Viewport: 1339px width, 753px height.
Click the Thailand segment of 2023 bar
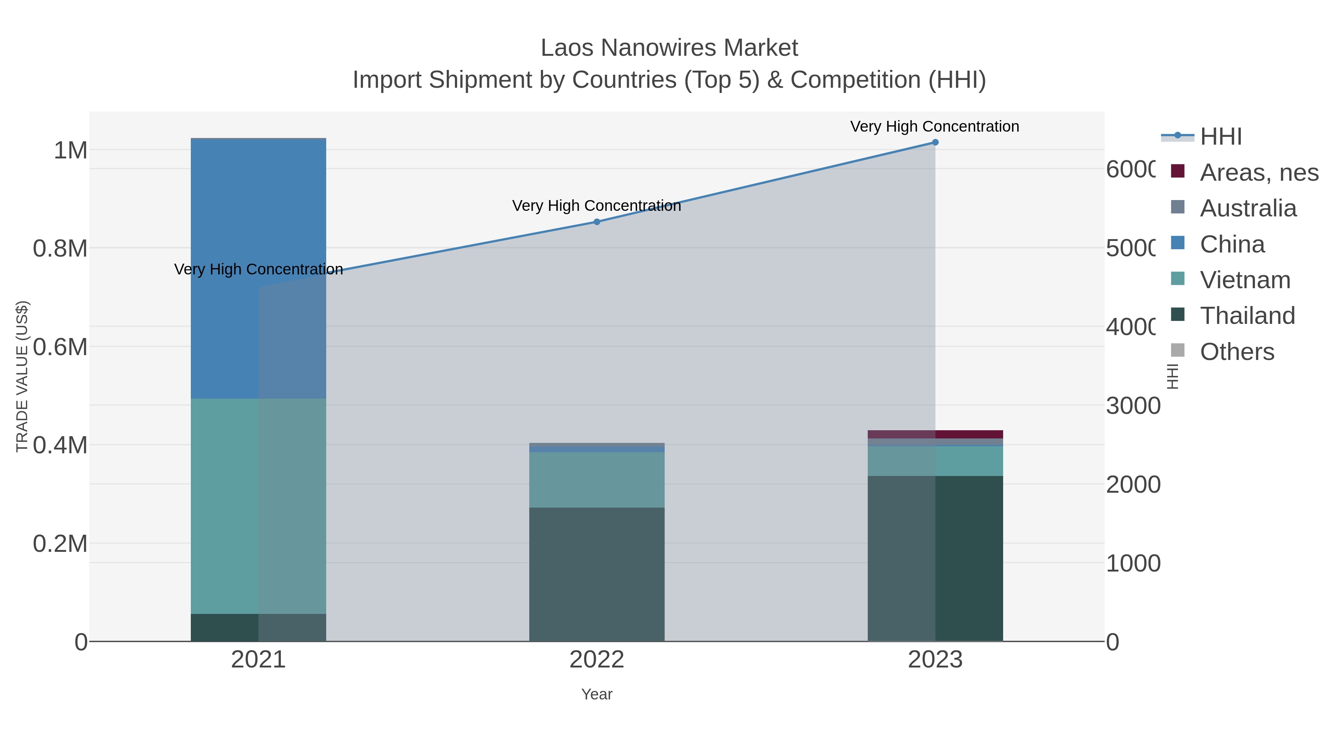(935, 559)
